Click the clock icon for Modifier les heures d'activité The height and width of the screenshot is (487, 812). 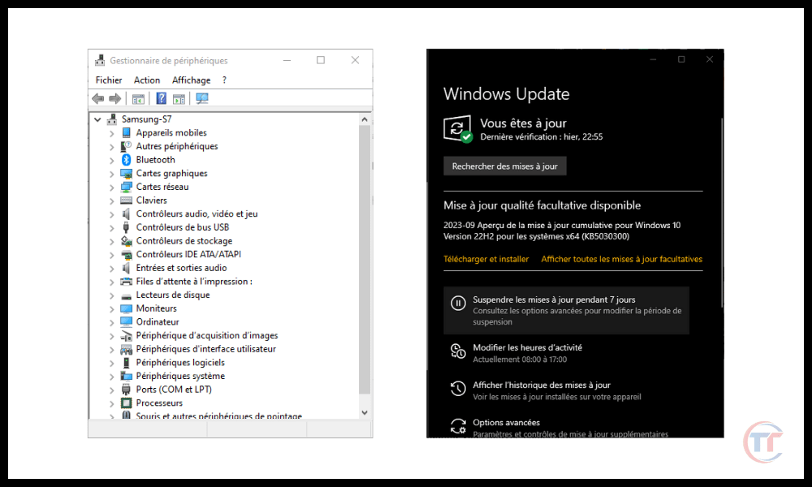458,351
